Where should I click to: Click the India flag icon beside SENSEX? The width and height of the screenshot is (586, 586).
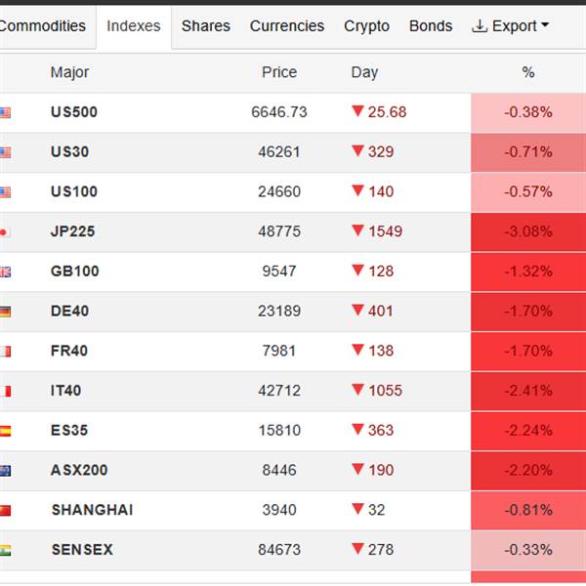[x=5, y=550]
